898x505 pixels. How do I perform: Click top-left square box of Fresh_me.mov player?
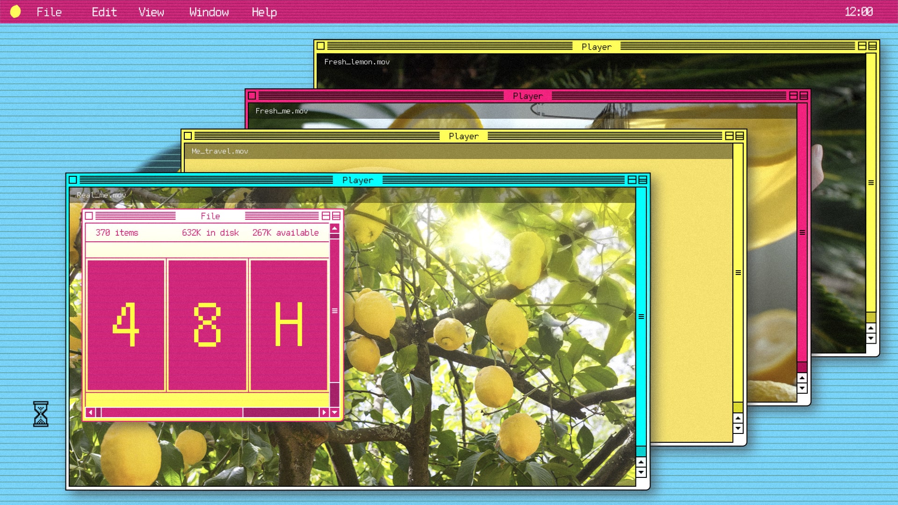click(x=252, y=96)
